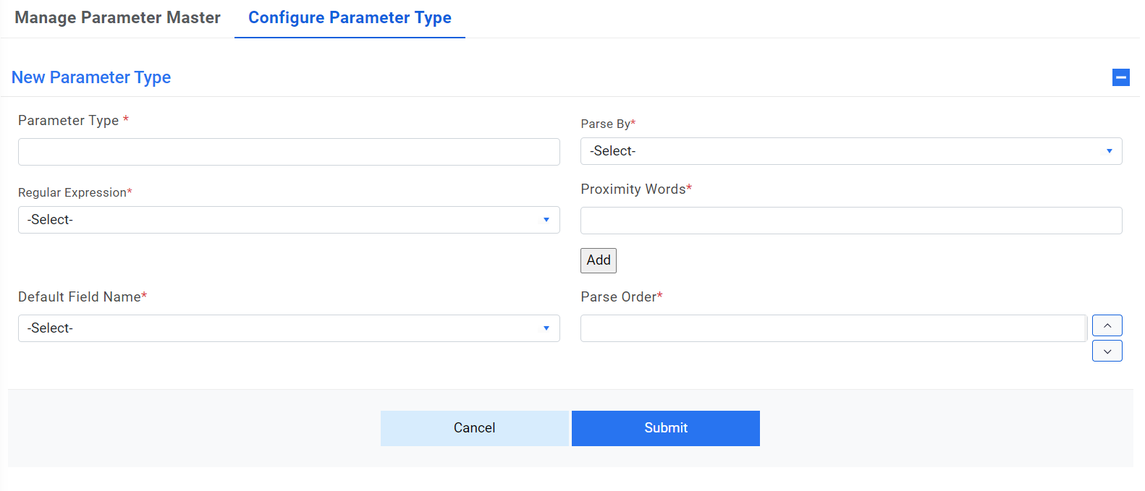
Task: Click the New Parameter Type heading
Action: pyautogui.click(x=91, y=77)
